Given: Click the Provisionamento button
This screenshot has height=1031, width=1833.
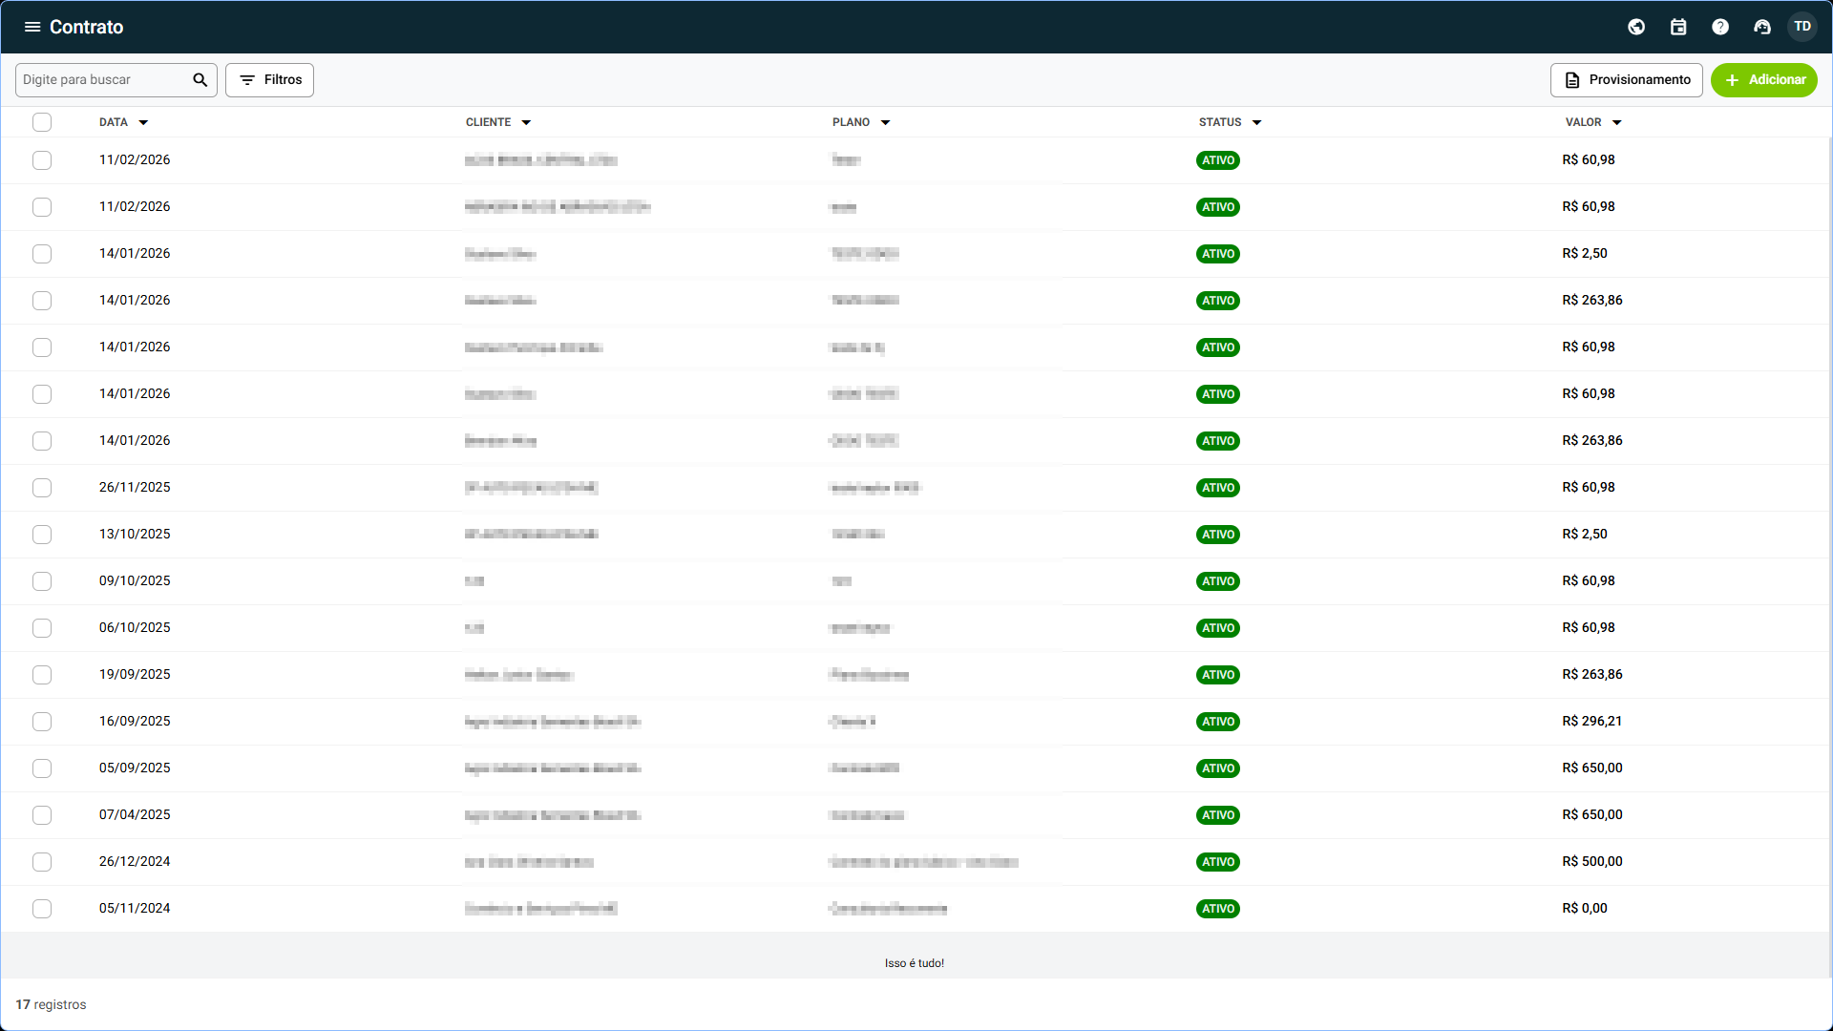Looking at the screenshot, I should (1626, 80).
